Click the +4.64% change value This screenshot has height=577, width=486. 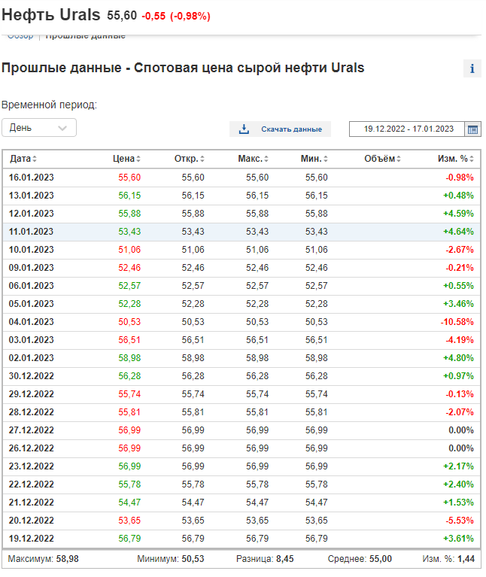coord(458,232)
